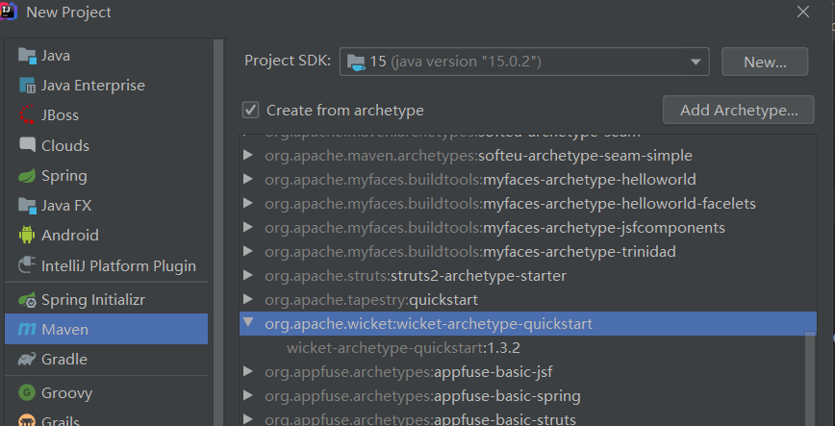Expand softeu-archetype-seam-simple node
The height and width of the screenshot is (426, 835).
click(247, 155)
